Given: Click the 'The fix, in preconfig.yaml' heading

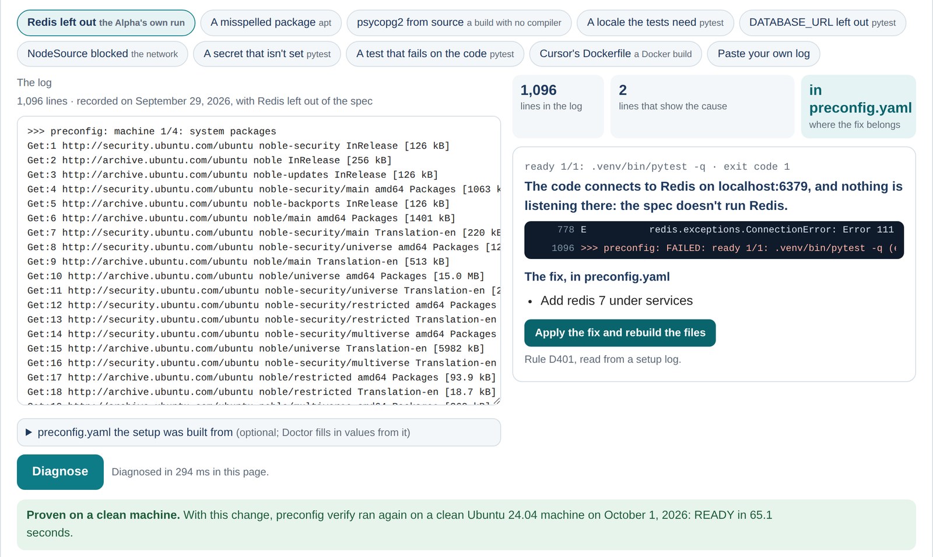Looking at the screenshot, I should pyautogui.click(x=597, y=277).
